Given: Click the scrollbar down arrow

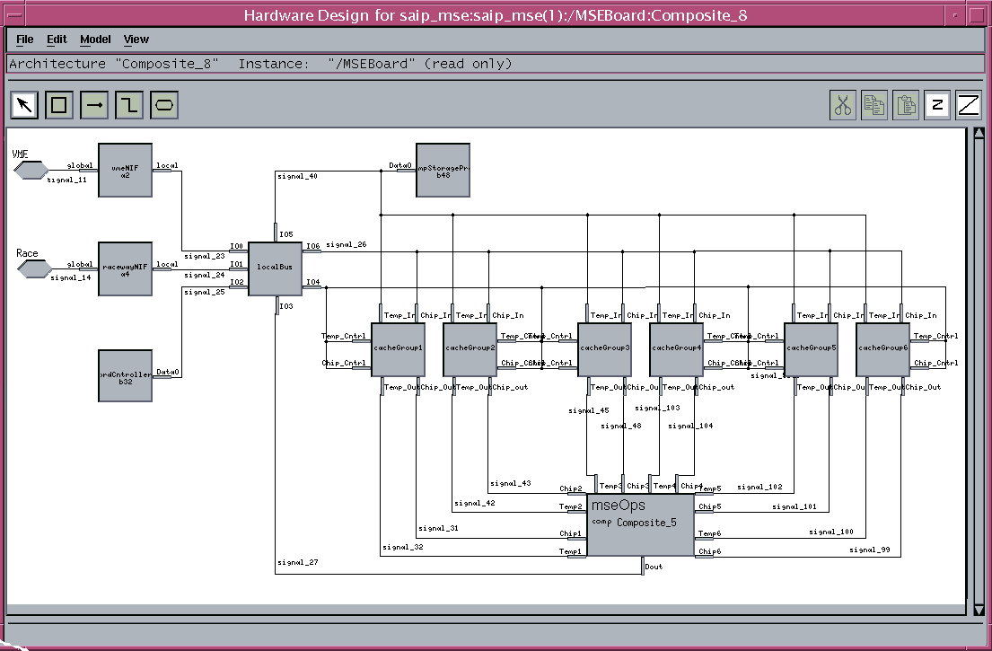Looking at the screenshot, I should 979,610.
